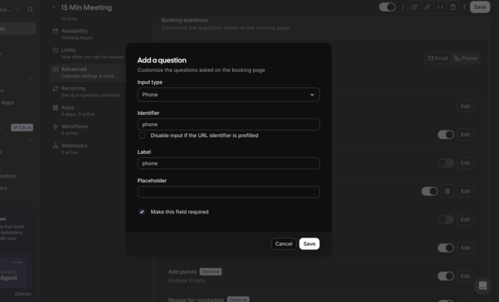Select the Phone option in booking questions
Viewport: 499px width, 302px height.
[x=465, y=58]
